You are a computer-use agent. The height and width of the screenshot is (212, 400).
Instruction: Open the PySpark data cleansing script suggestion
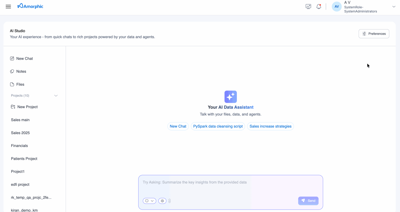click(218, 126)
